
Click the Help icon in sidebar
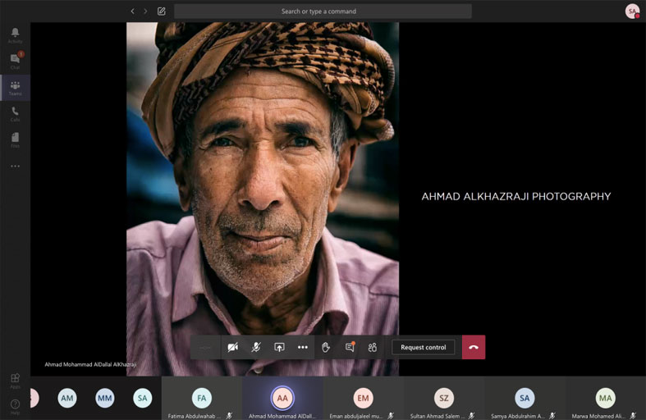(15, 406)
